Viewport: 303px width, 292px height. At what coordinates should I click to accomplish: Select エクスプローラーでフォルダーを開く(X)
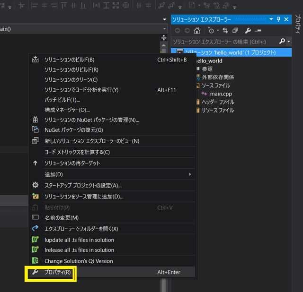112,229
